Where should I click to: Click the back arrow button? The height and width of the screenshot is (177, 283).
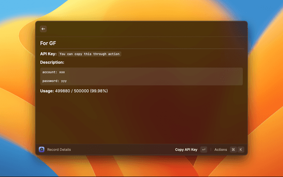[43, 29]
